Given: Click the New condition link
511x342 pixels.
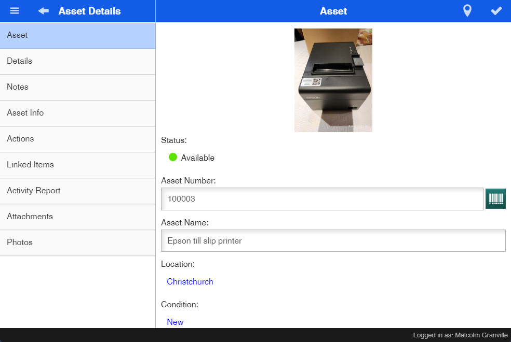Looking at the screenshot, I should click(175, 322).
